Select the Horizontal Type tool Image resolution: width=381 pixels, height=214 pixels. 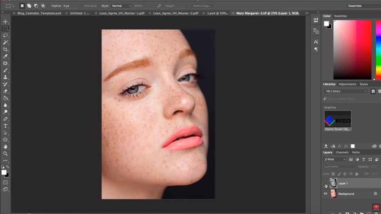point(6,126)
